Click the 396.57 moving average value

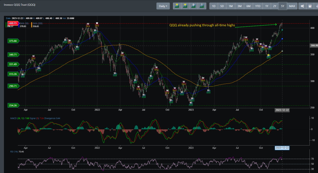[10, 26]
